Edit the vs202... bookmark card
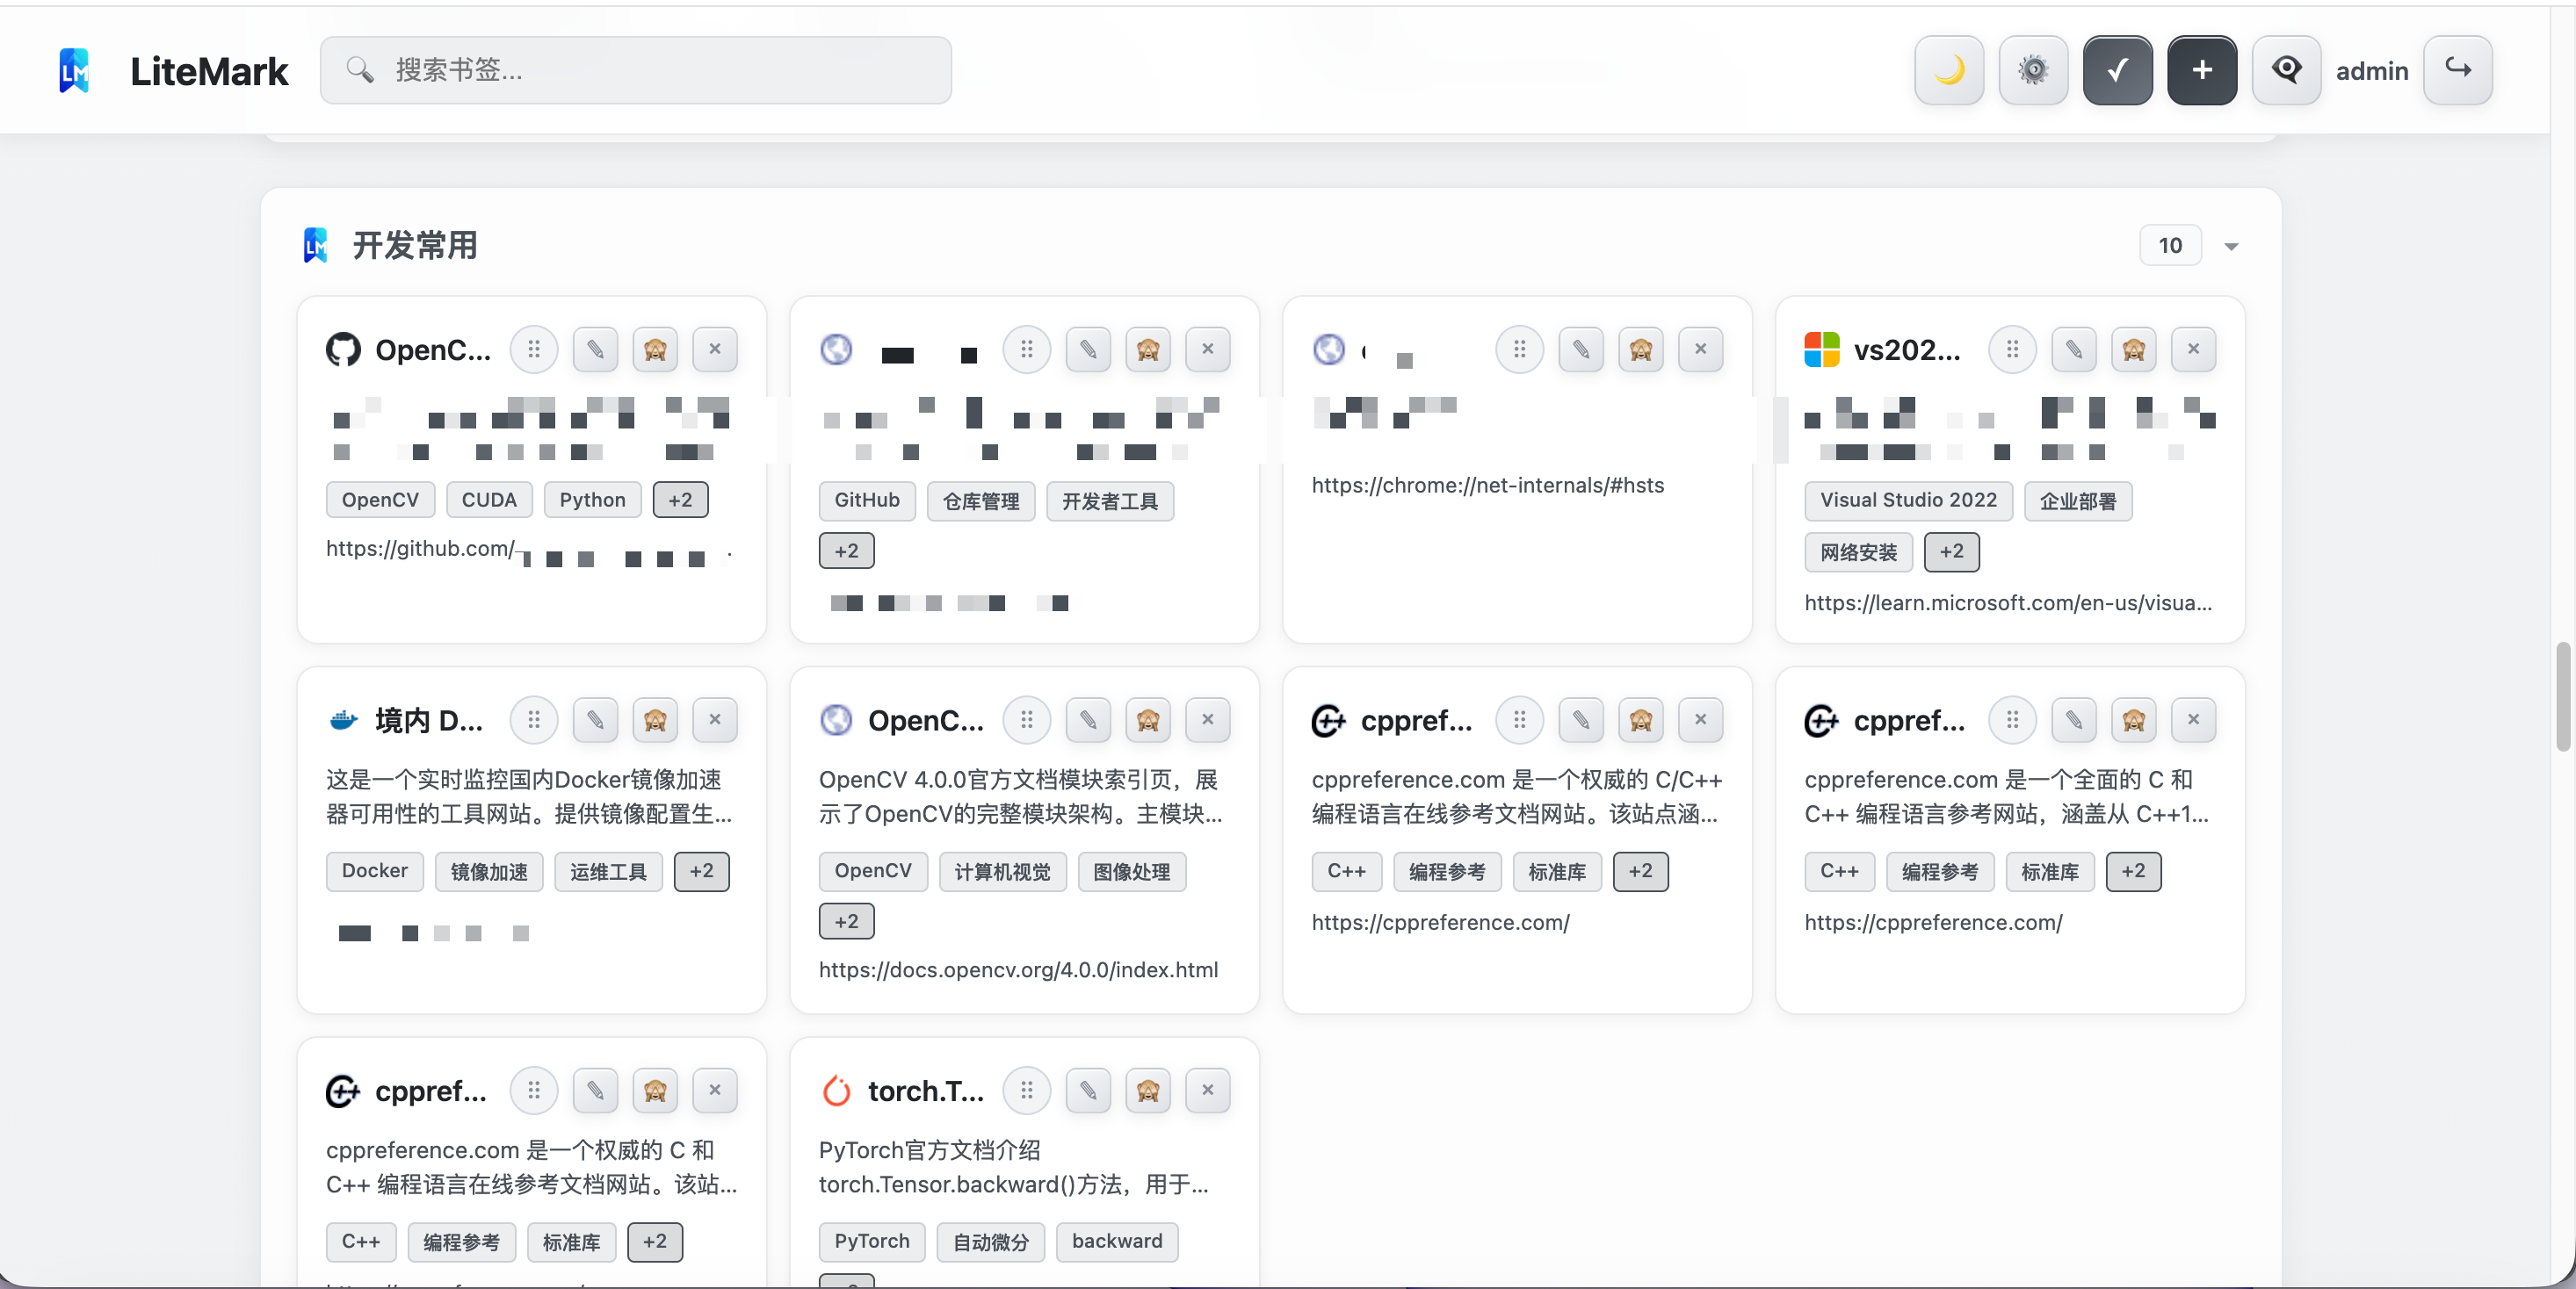Screen dimensions: 2576x1289 click(2074, 349)
